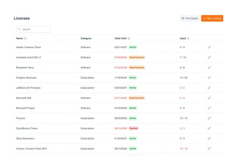The height and width of the screenshot is (167, 237).
Task: Click pencil icon for Autodesk AutoCAD LT
Action: click(x=209, y=57)
